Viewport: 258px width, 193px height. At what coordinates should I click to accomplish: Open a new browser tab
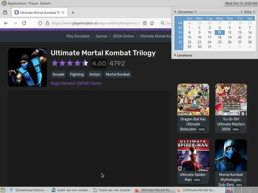[x=73, y=13]
